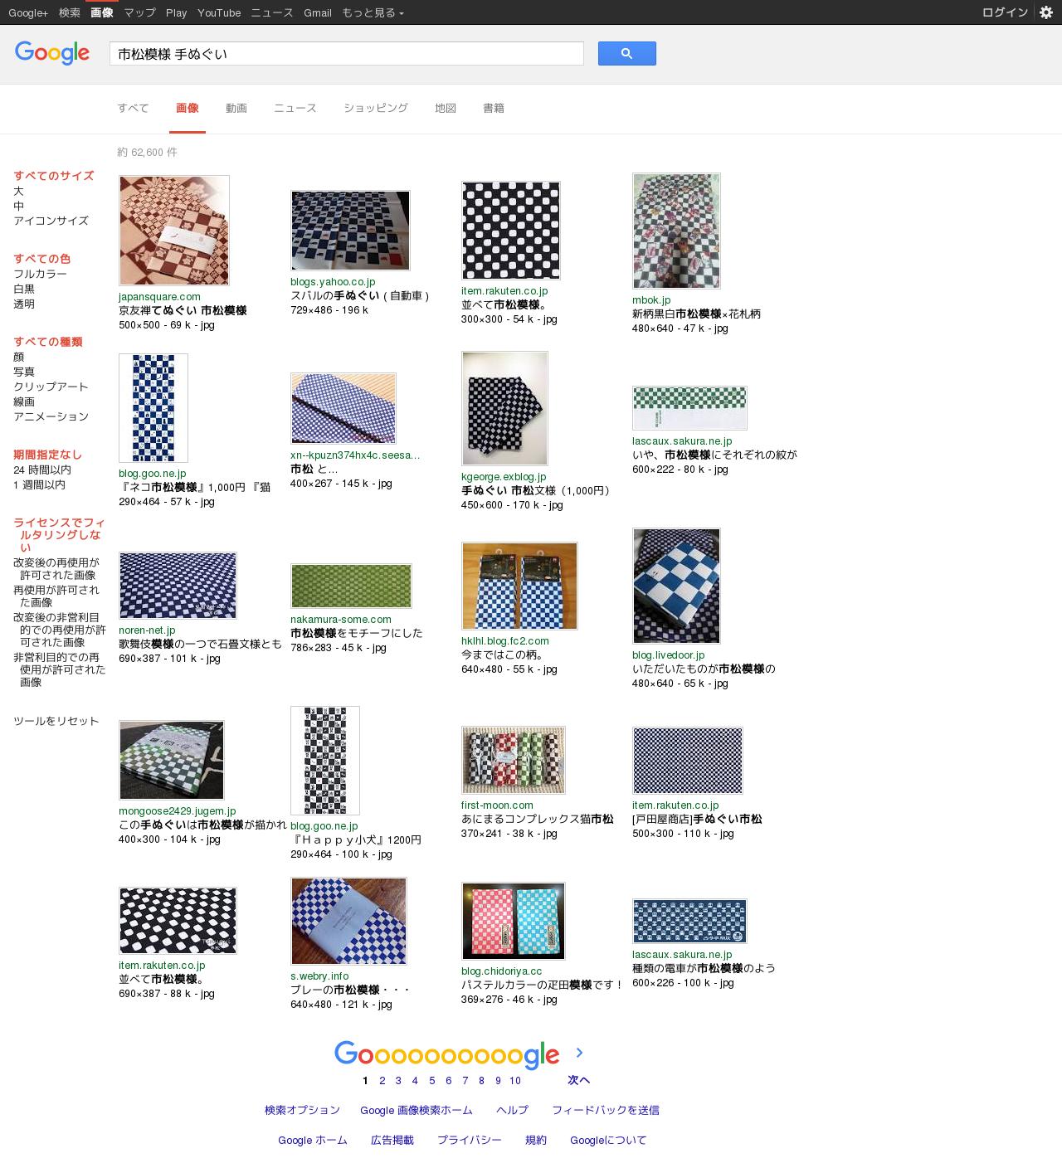Open 規約 footer link
Screen dimensions: 1062x1163
point(536,1141)
